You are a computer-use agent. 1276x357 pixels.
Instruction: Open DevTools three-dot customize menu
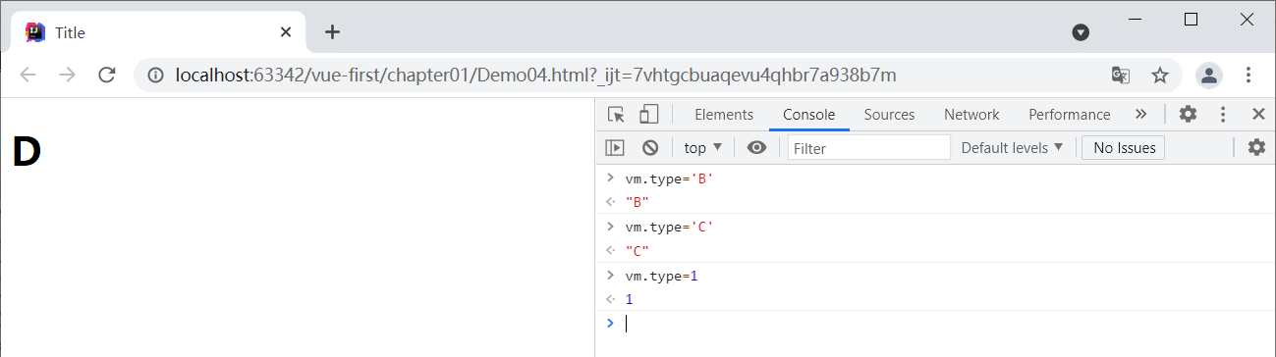[x=1223, y=114]
